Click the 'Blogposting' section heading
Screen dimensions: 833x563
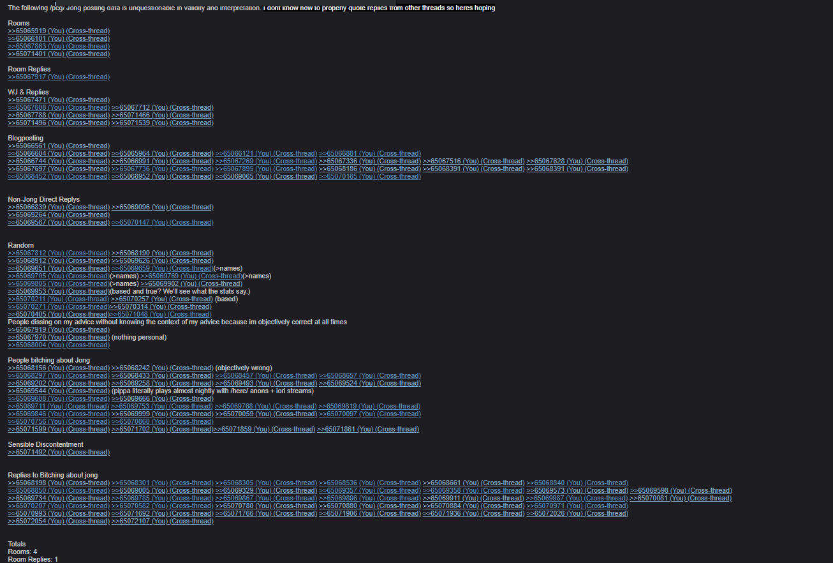[26, 138]
